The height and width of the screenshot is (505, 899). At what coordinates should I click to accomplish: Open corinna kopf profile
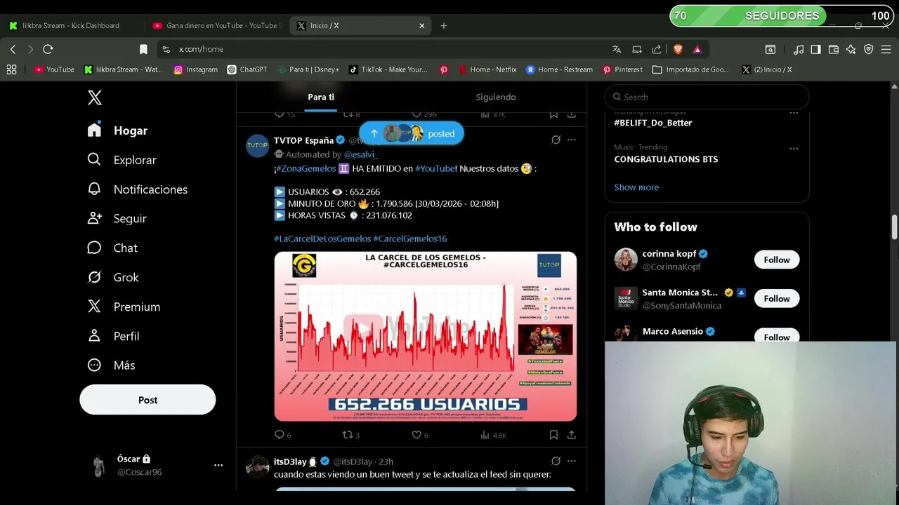[x=669, y=254]
